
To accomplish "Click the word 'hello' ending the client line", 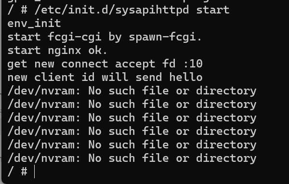I will point(186,77).
